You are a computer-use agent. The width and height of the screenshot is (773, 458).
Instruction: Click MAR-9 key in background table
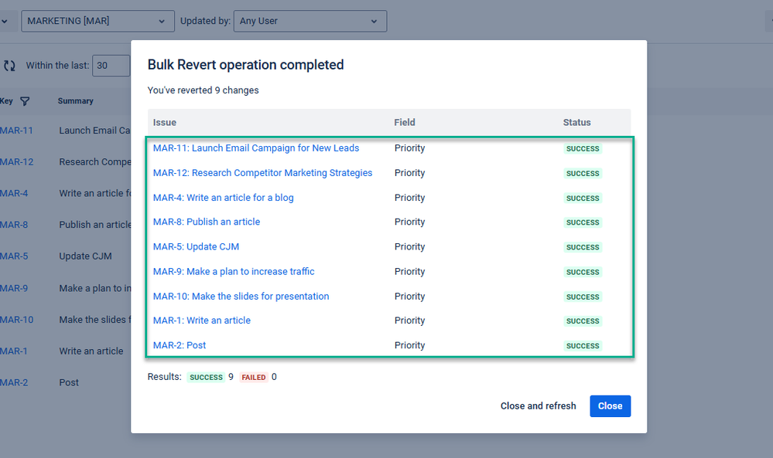click(x=14, y=288)
